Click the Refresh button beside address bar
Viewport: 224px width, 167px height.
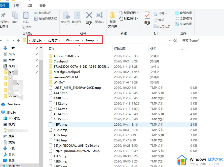(x=175, y=41)
